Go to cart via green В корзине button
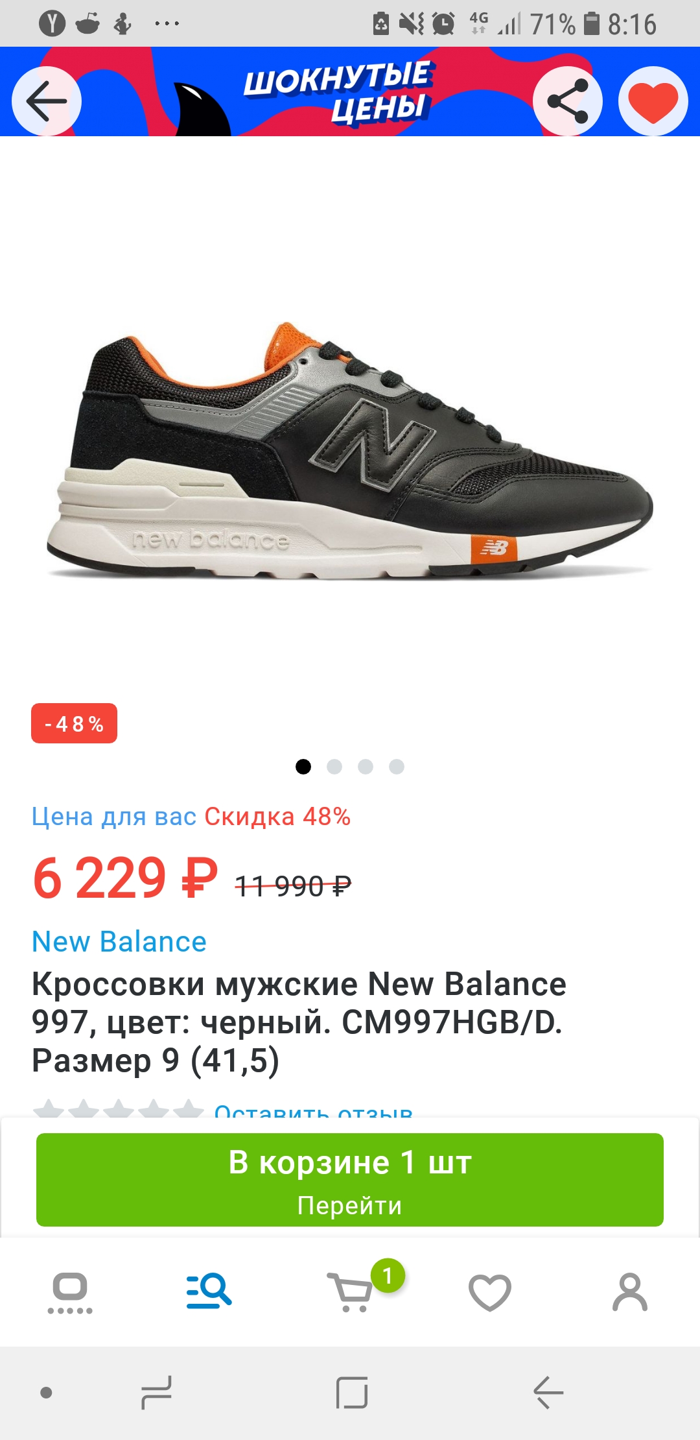The width and height of the screenshot is (700, 1440). tap(350, 1180)
